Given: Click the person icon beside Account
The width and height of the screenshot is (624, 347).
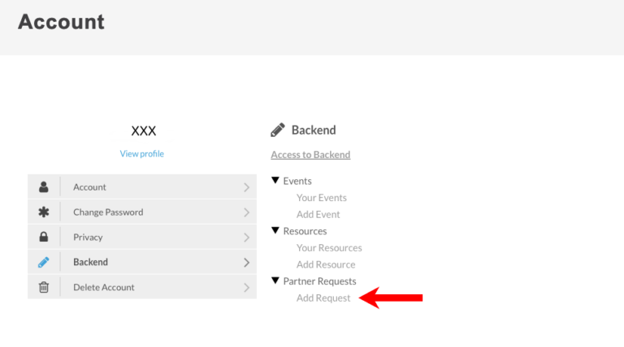Looking at the screenshot, I should pos(44,187).
